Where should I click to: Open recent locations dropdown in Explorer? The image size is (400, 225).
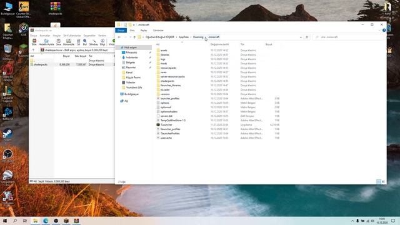130,37
